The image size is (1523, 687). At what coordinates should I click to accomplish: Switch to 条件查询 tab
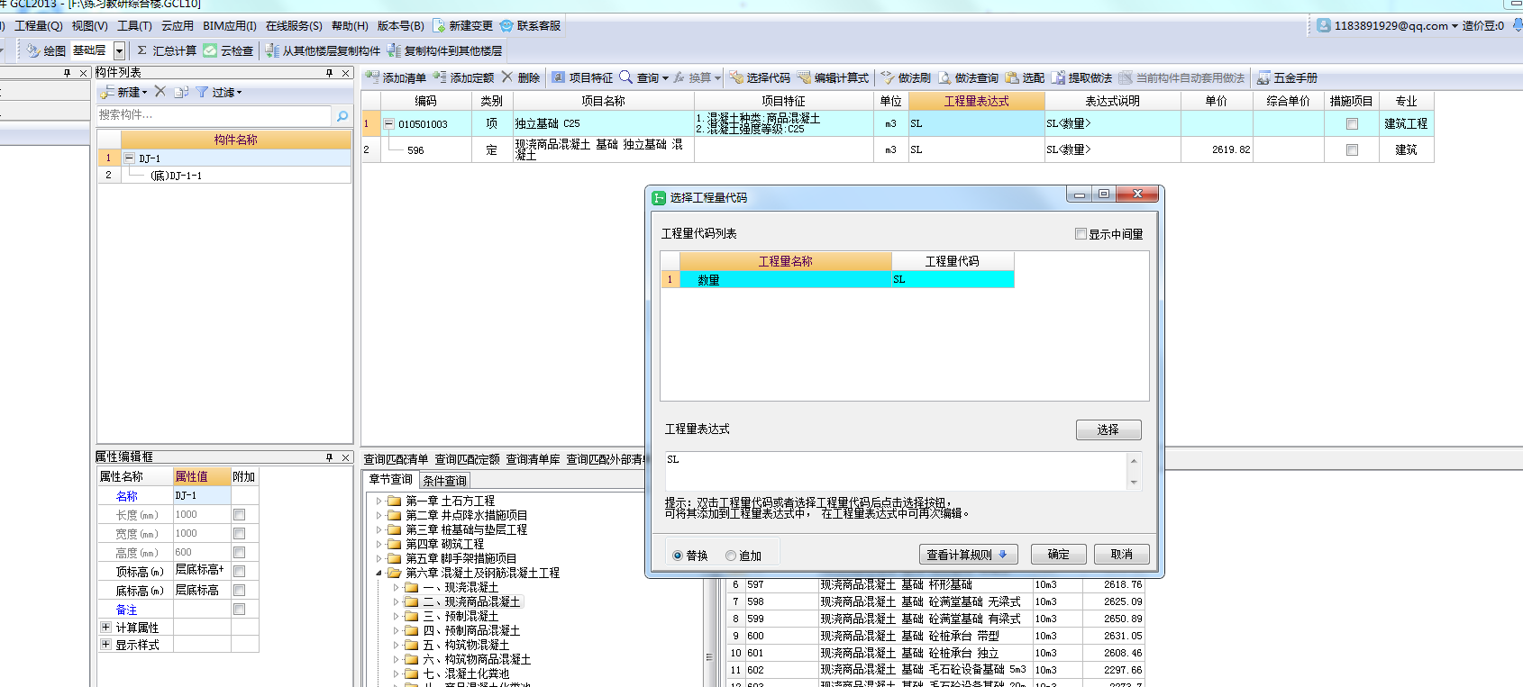point(445,481)
